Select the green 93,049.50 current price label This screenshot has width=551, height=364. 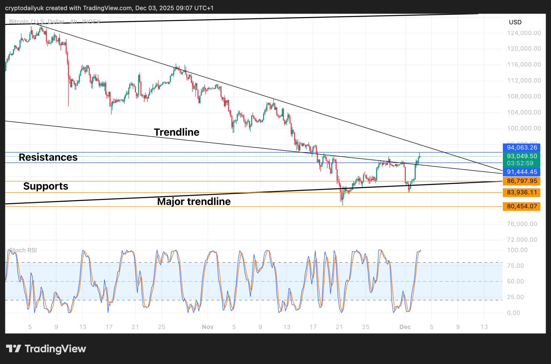521,156
